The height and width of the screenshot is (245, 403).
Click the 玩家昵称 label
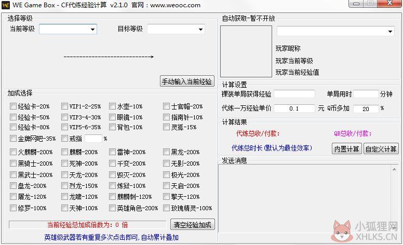click(x=288, y=48)
